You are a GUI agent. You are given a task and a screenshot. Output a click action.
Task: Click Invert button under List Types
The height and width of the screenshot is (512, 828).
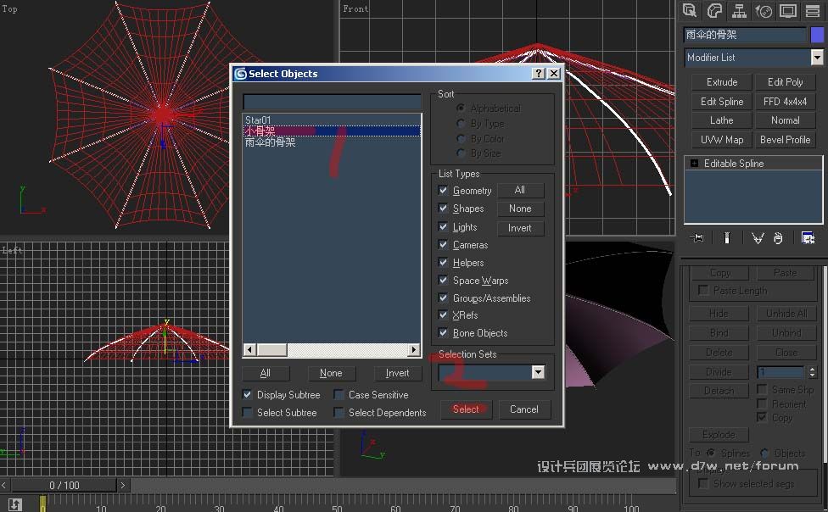(520, 228)
